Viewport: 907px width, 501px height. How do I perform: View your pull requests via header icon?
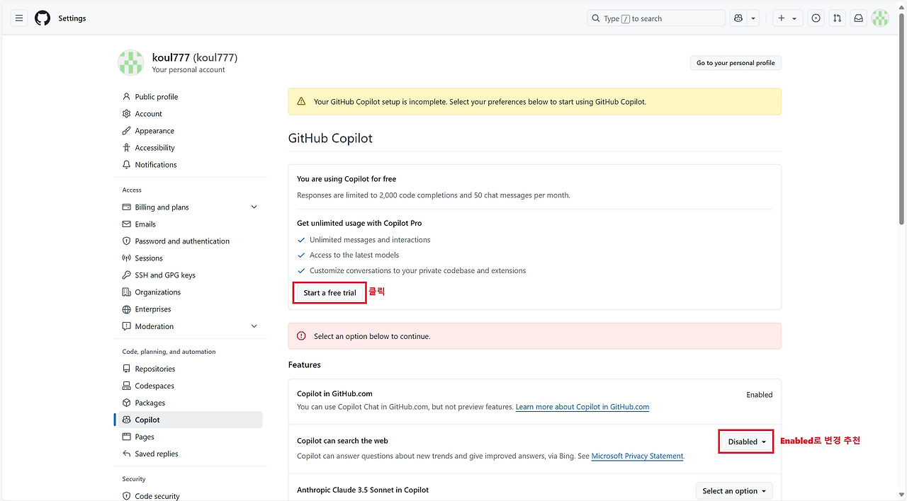click(837, 18)
